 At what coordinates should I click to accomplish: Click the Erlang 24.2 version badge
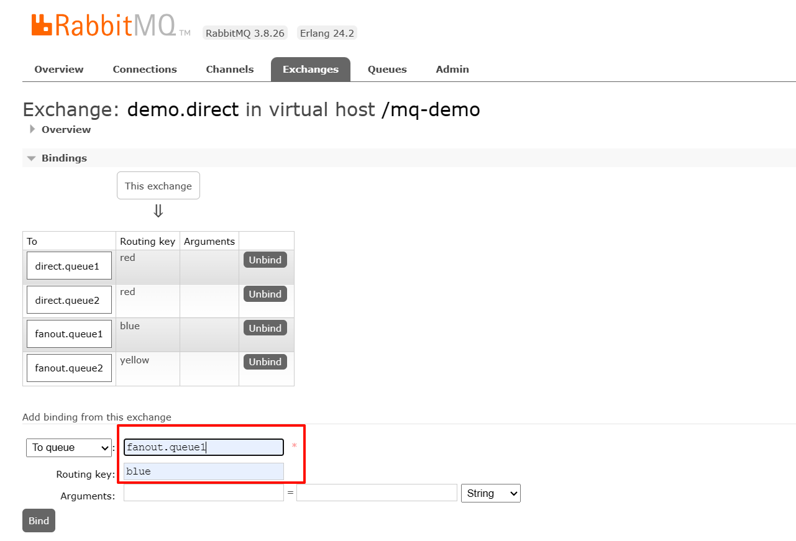point(327,33)
